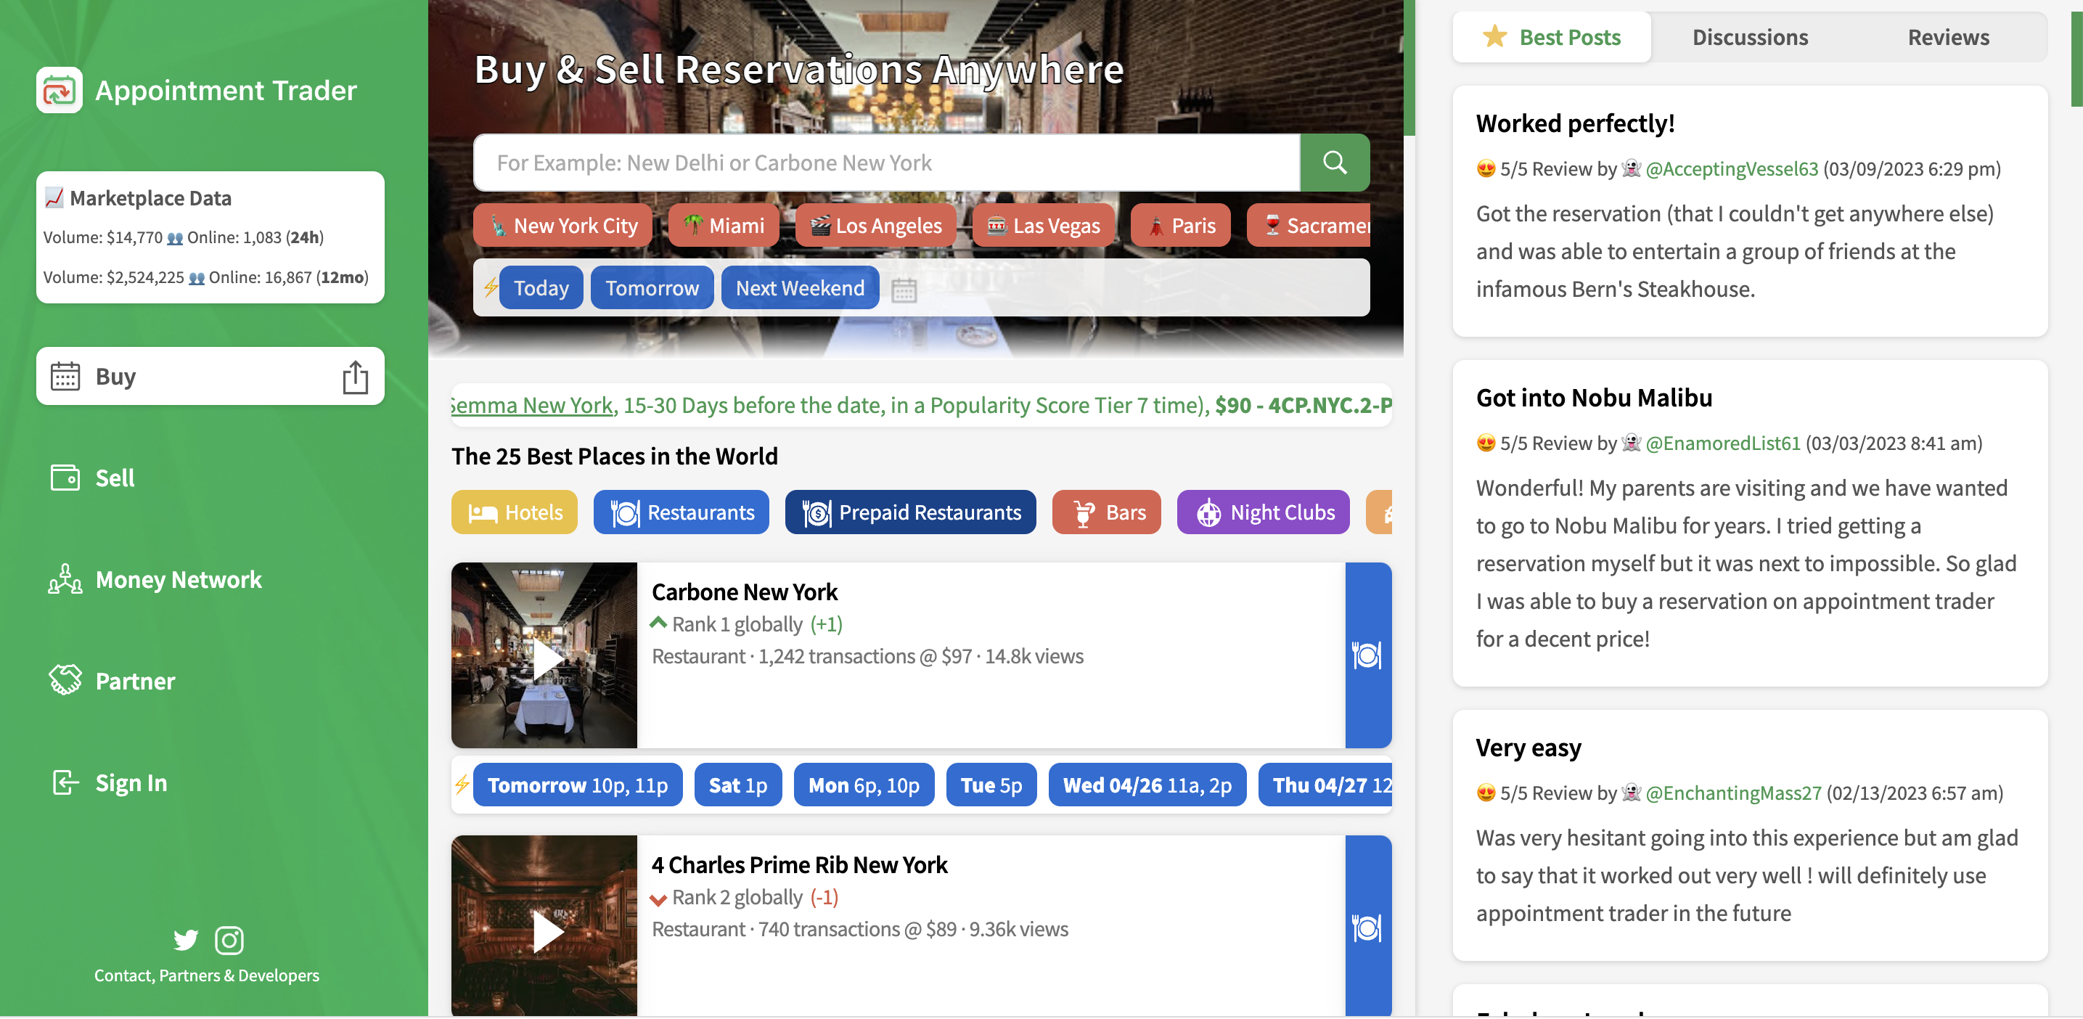Play the Carbone New York video

point(547,658)
